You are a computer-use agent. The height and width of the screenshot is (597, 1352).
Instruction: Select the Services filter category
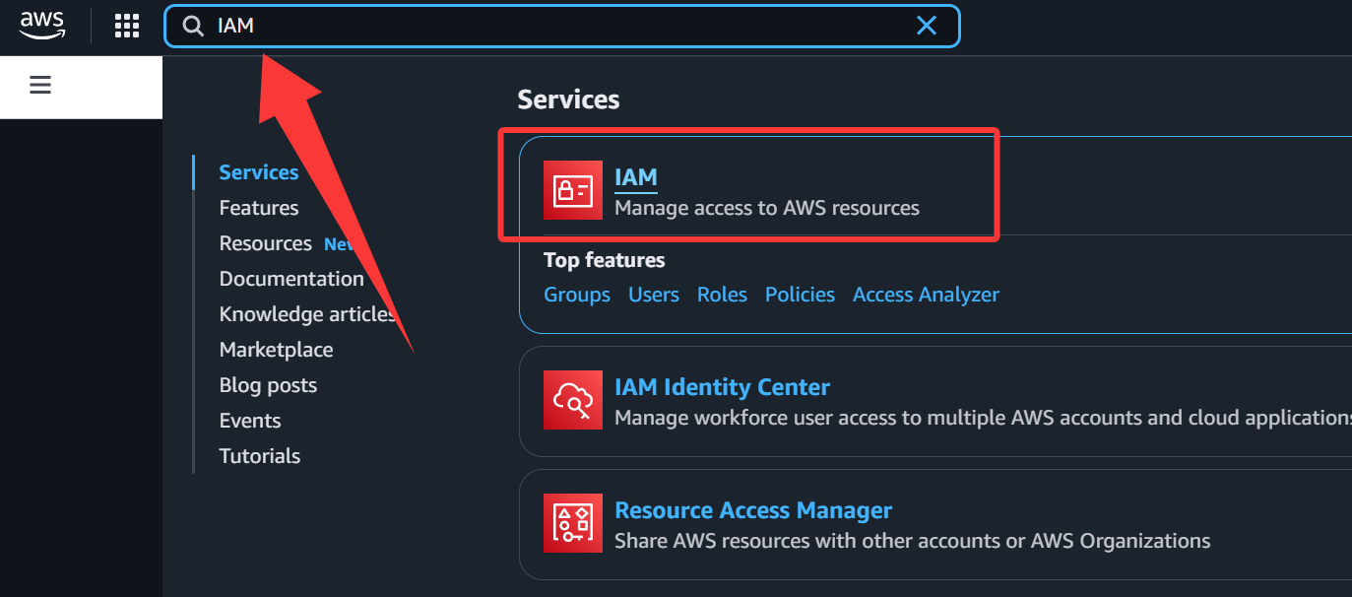point(258,172)
